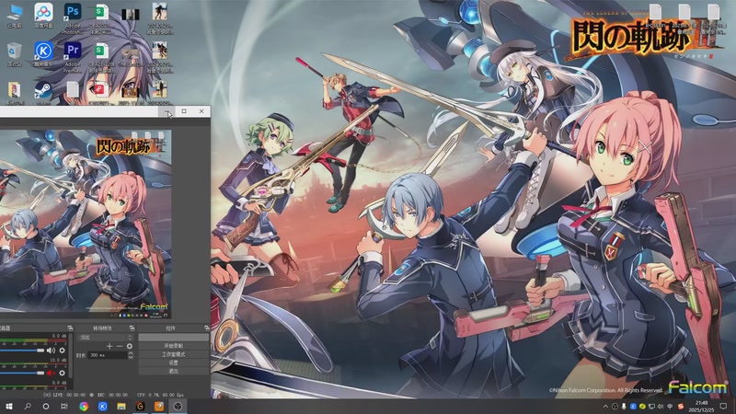Add a new transition with the plus icon
The image size is (736, 414).
click(x=109, y=346)
